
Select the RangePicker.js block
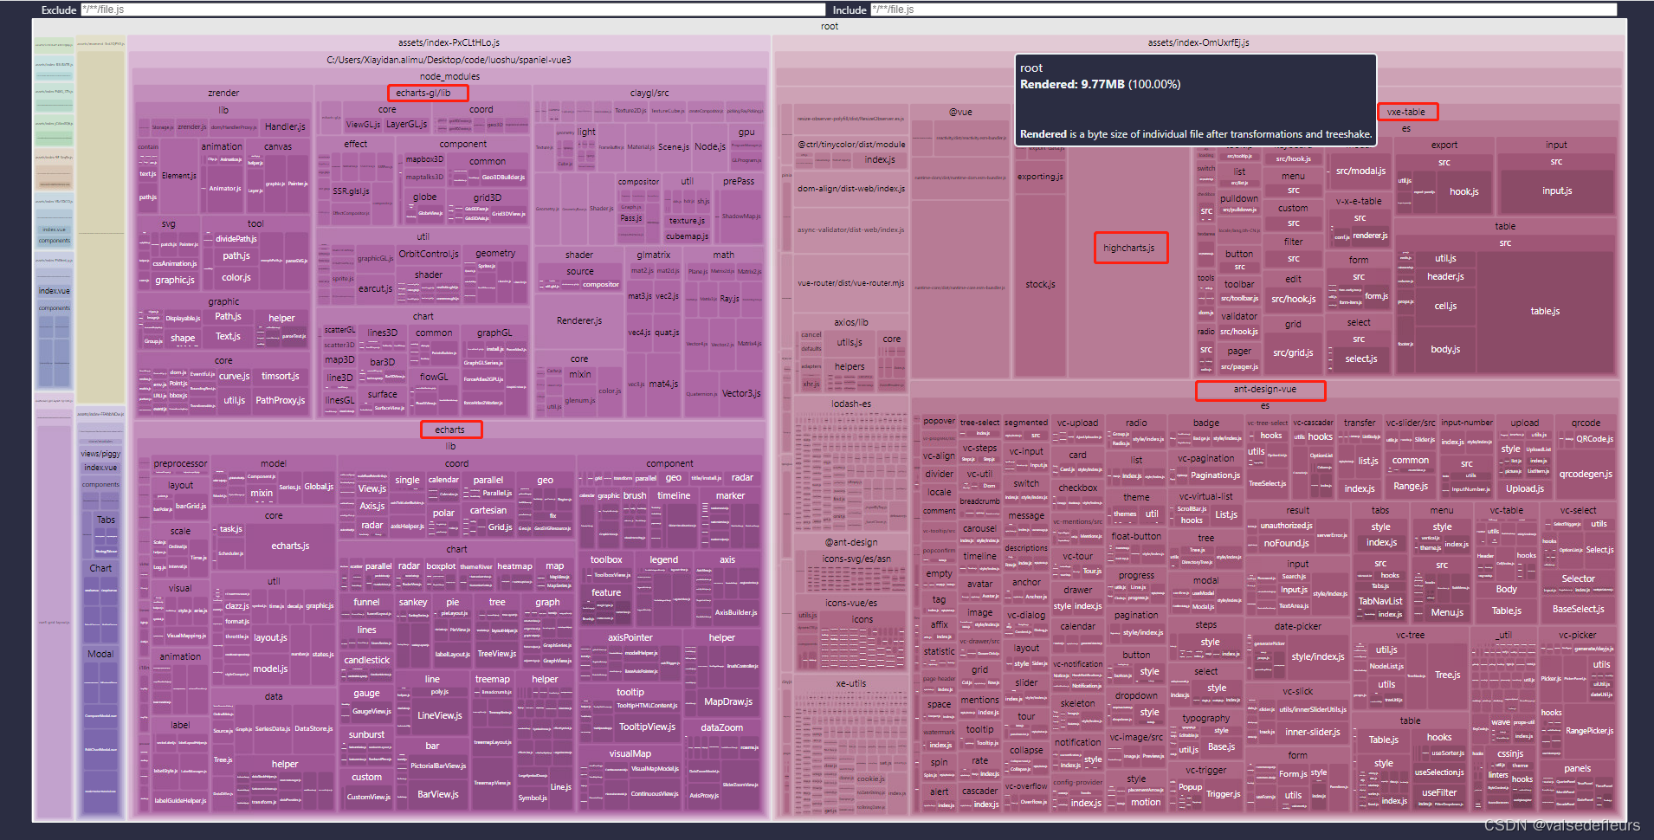1589,731
